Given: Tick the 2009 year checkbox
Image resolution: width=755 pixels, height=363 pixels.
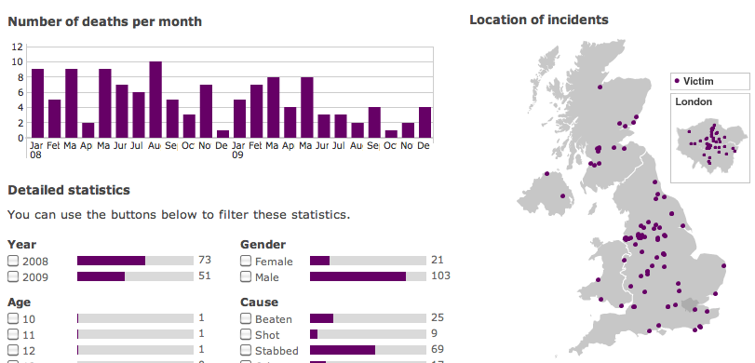Looking at the screenshot, I should pyautogui.click(x=13, y=276).
